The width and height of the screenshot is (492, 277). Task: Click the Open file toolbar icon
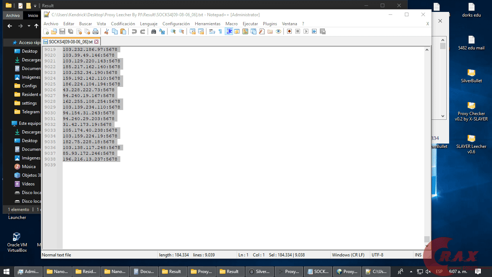point(54,31)
